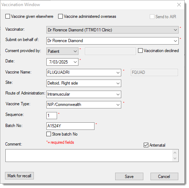Enable the Store batch No checkbox
The width and height of the screenshot is (189, 188).
[49, 134]
